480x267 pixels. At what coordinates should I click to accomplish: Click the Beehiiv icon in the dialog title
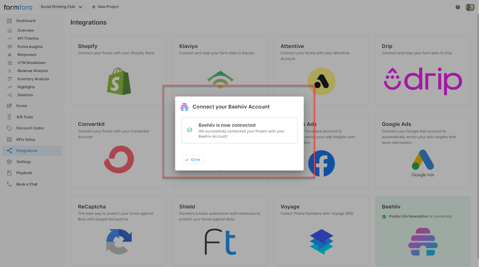[x=184, y=107]
